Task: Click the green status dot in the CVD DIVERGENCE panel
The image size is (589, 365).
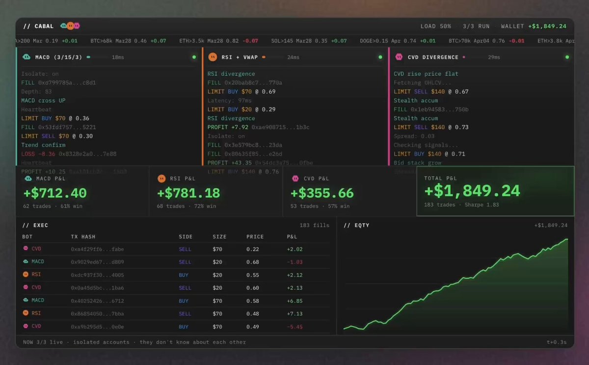Action: coord(567,57)
